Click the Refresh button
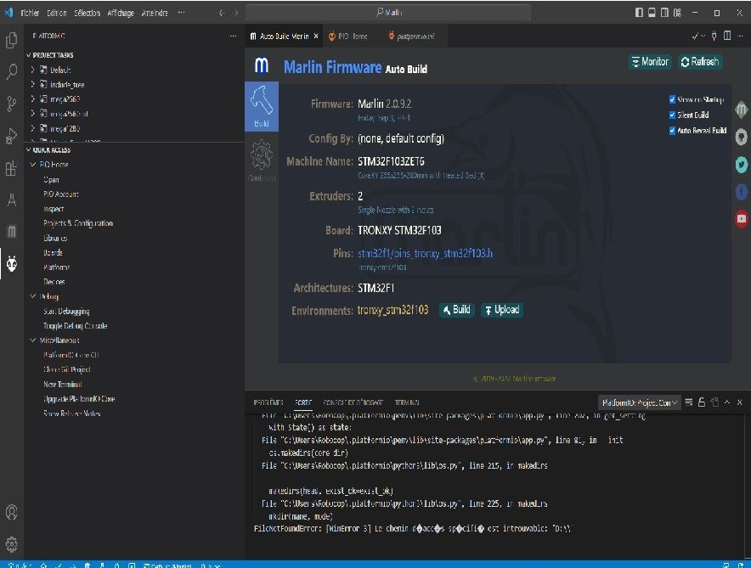This screenshot has height=568, width=751. pyautogui.click(x=700, y=62)
